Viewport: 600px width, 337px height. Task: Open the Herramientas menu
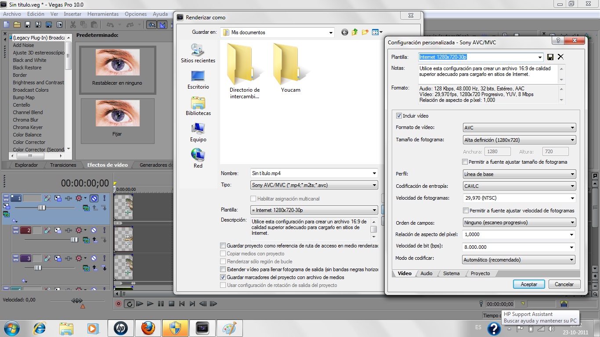[x=102, y=14]
